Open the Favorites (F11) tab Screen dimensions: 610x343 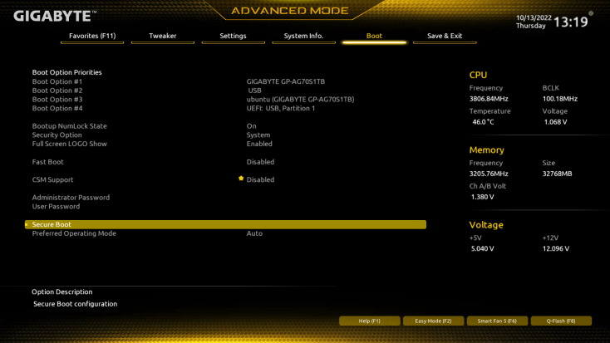point(92,37)
